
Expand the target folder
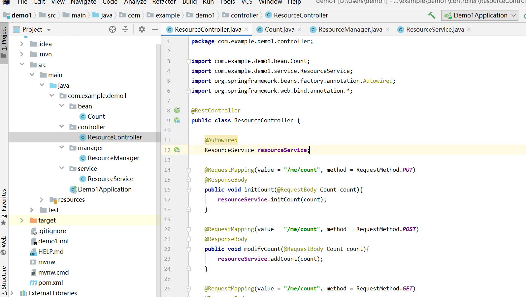point(22,220)
